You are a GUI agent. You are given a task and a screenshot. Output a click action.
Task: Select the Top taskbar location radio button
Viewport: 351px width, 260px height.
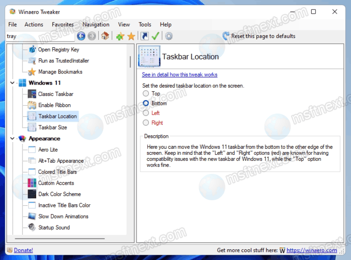[146, 94]
